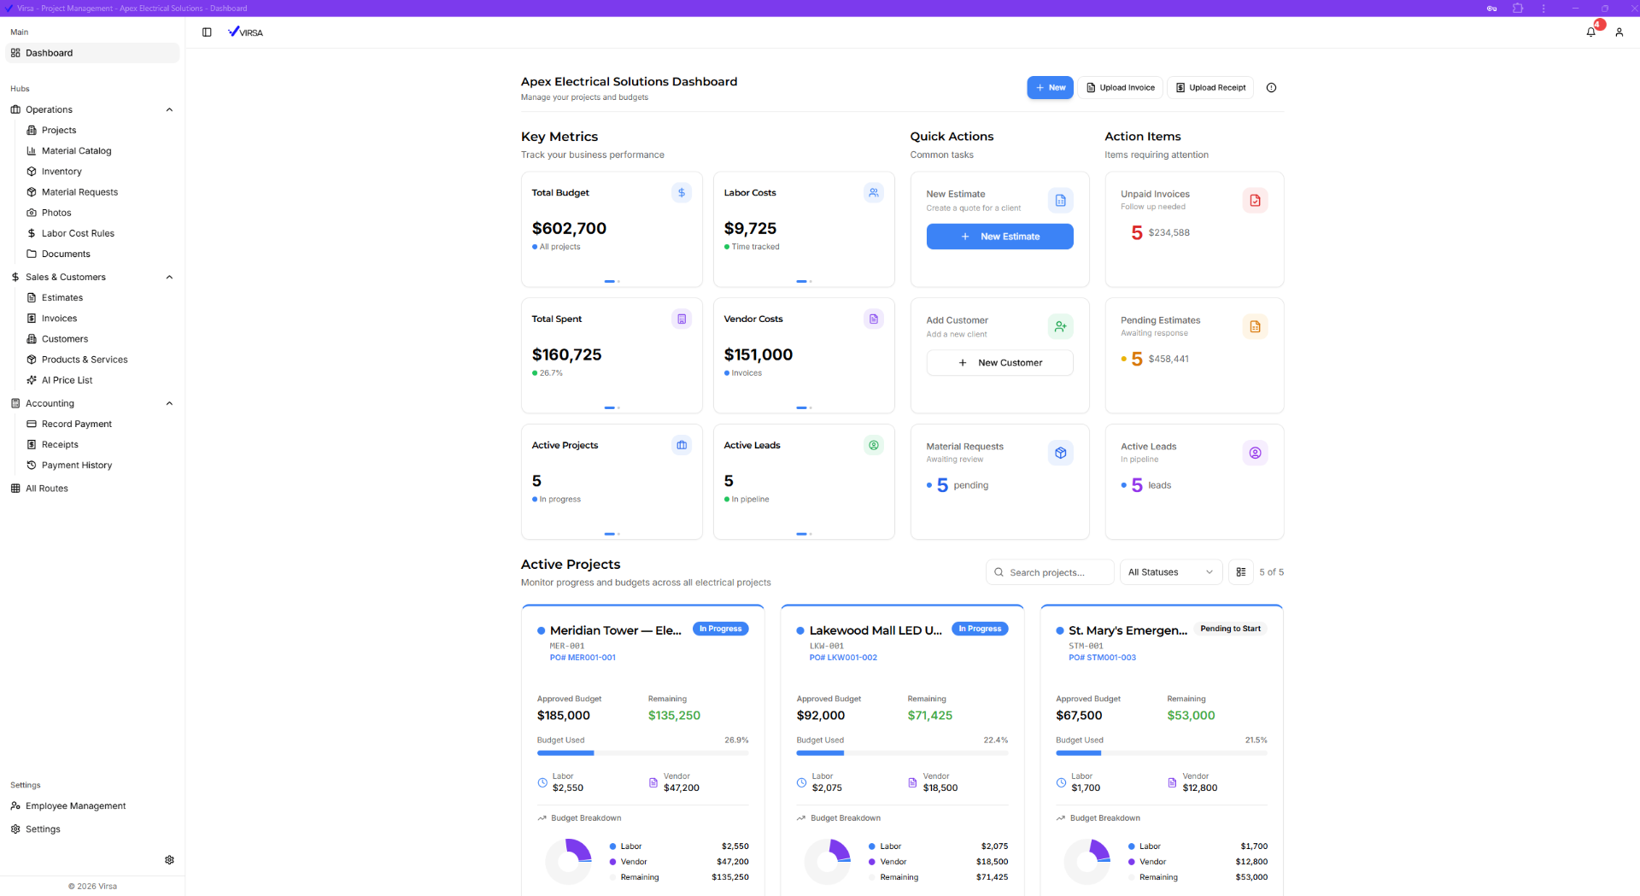This screenshot has width=1640, height=896.
Task: Collapse the Accounting section
Action: pyautogui.click(x=169, y=404)
